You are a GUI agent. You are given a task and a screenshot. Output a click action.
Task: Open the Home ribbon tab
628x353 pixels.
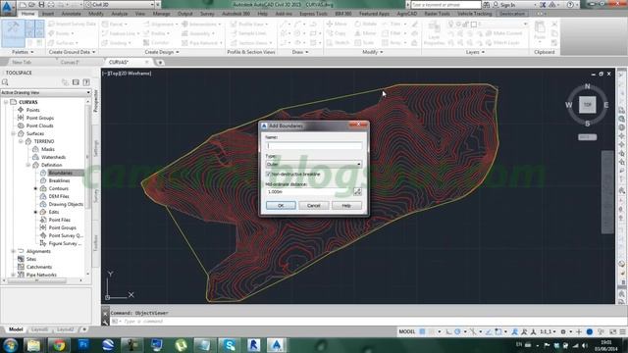point(28,14)
